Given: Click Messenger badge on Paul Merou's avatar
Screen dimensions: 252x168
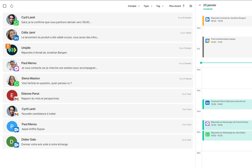Looking at the screenshot, I should (17, 69).
